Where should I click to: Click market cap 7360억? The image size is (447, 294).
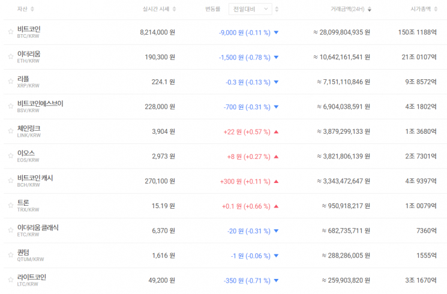[x=427, y=230]
